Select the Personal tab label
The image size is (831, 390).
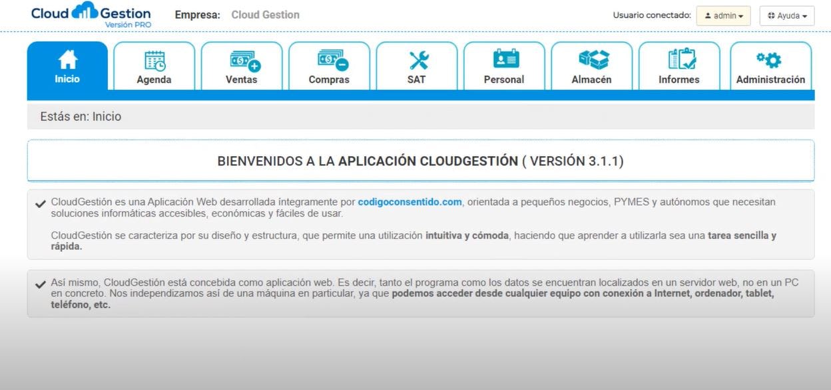point(504,80)
